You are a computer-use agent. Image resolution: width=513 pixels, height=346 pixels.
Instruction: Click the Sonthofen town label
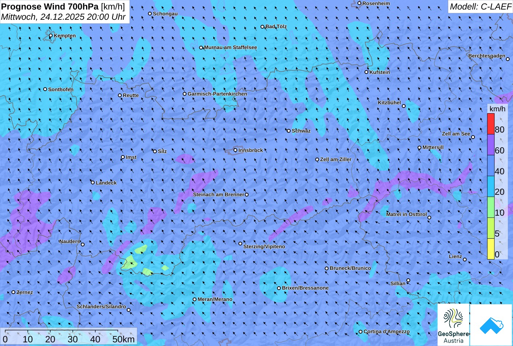point(61,89)
